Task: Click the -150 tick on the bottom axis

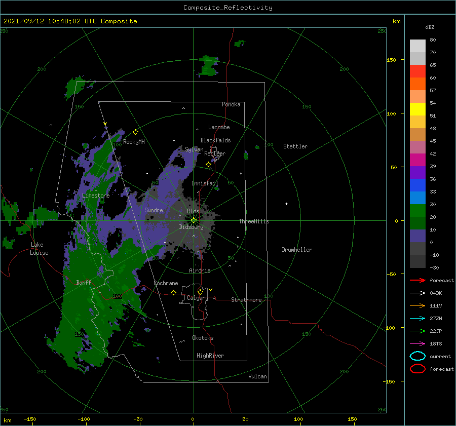Action: (30, 419)
